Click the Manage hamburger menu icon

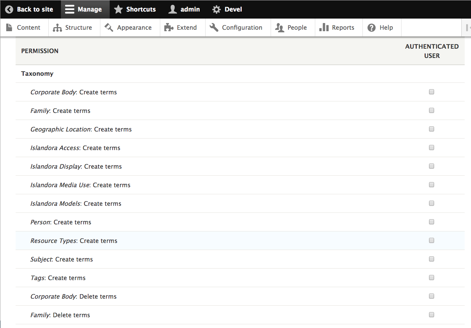pos(70,9)
